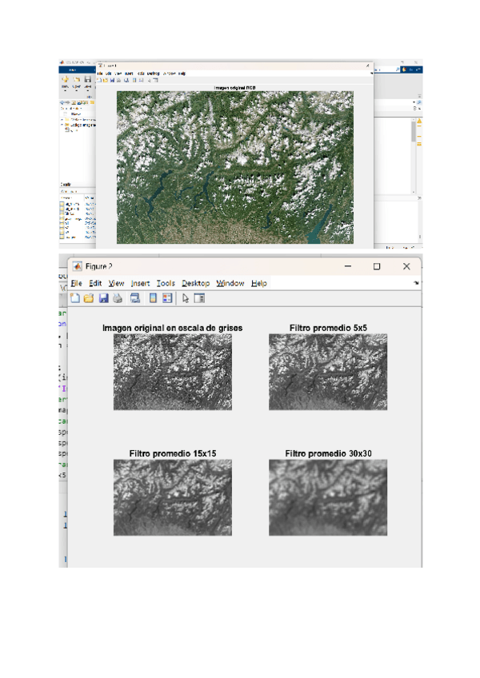Image resolution: width=480 pixels, height=678 pixels.
Task: Open the Insert menu in Figure 2
Action: (140, 283)
